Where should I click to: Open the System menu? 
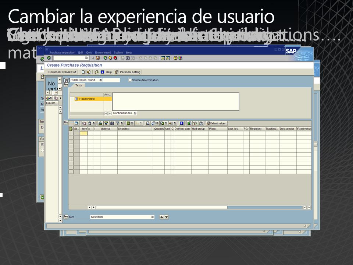click(118, 53)
